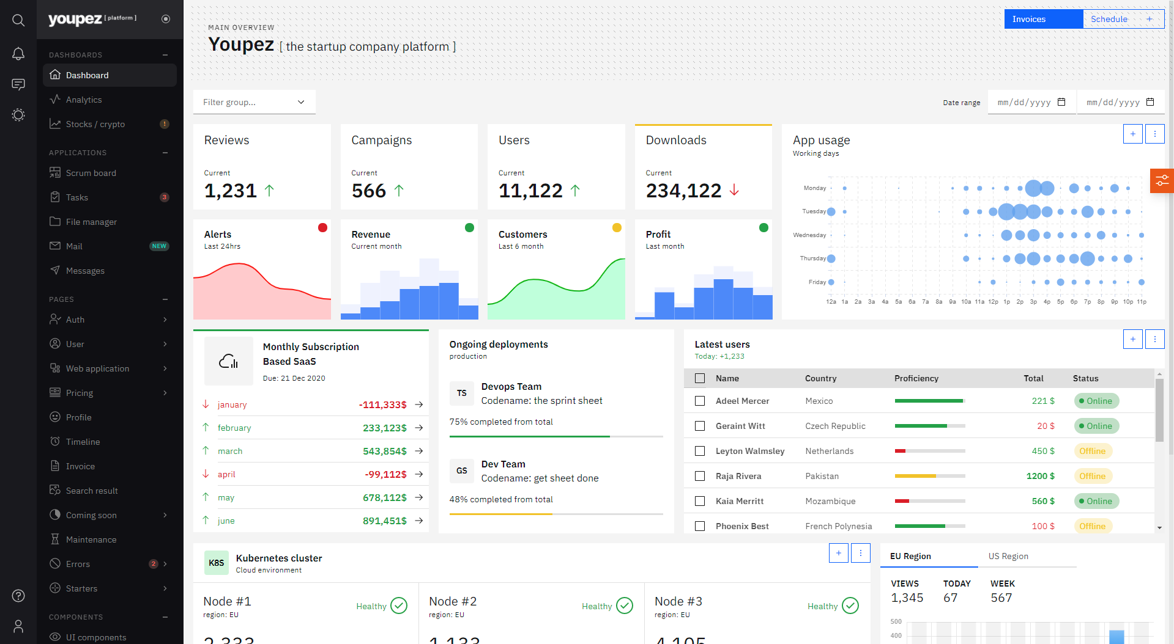This screenshot has height=644, width=1174.
Task: Click Dev Team 48% progress bar
Action: click(556, 514)
